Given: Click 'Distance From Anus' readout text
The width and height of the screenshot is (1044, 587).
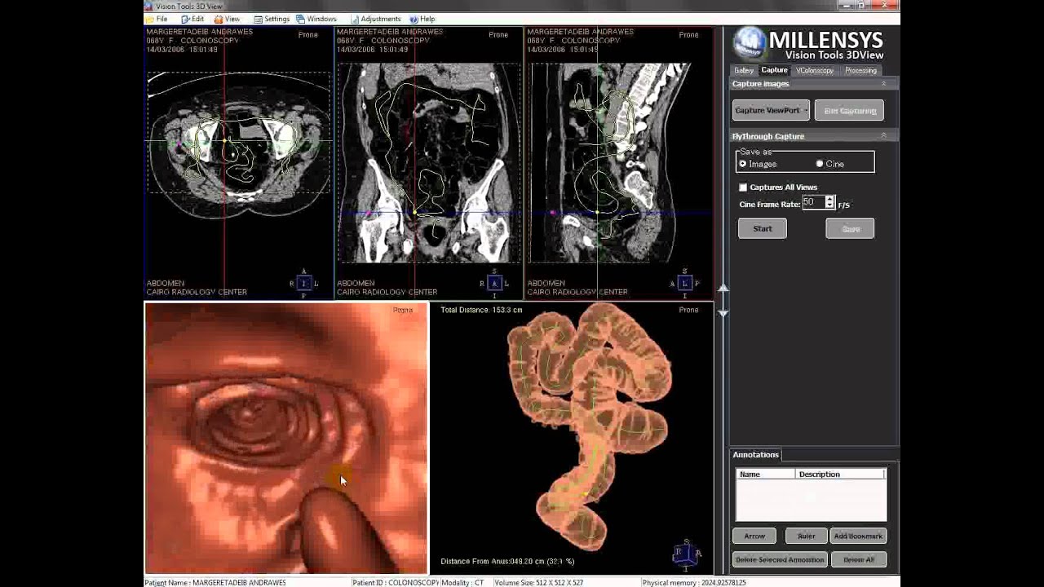Looking at the screenshot, I should point(507,562).
